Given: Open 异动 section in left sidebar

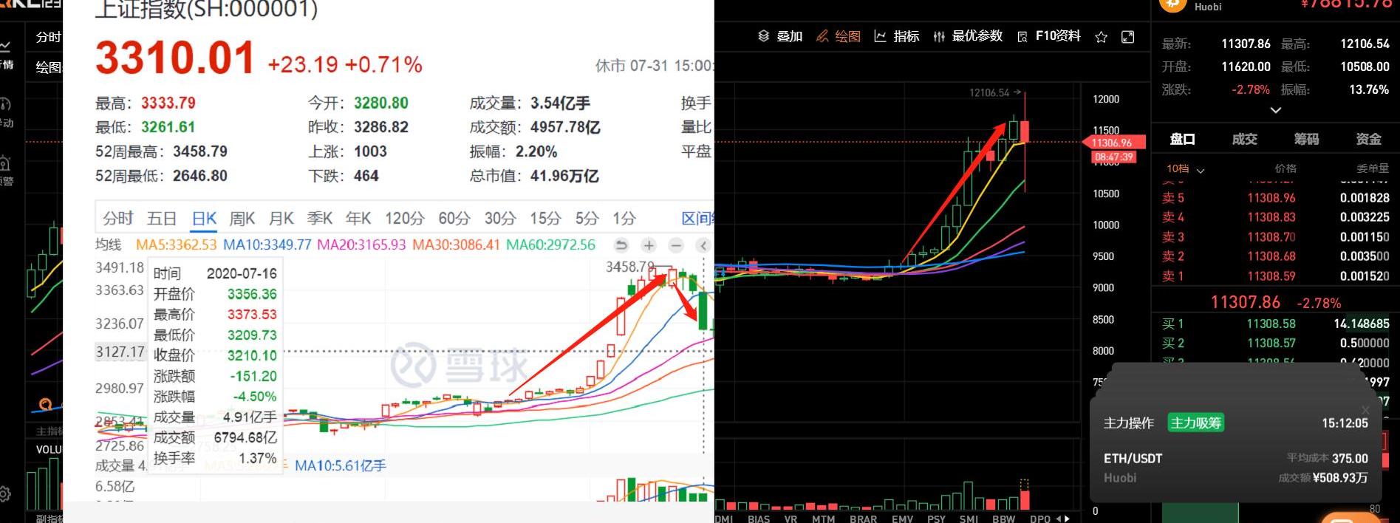Looking at the screenshot, I should point(6,111).
